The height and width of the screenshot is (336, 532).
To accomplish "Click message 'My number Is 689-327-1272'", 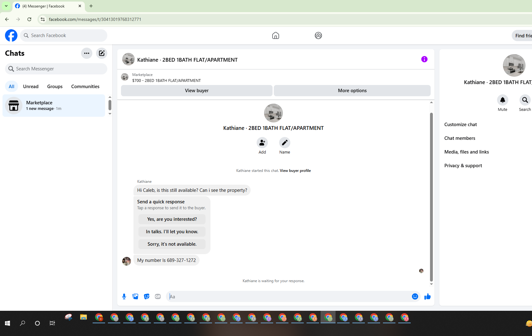I will pyautogui.click(x=167, y=260).
